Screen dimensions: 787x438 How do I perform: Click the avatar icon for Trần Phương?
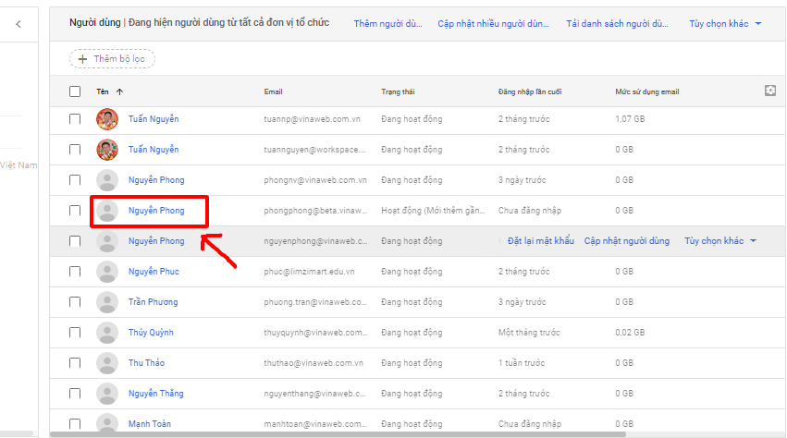tap(107, 302)
